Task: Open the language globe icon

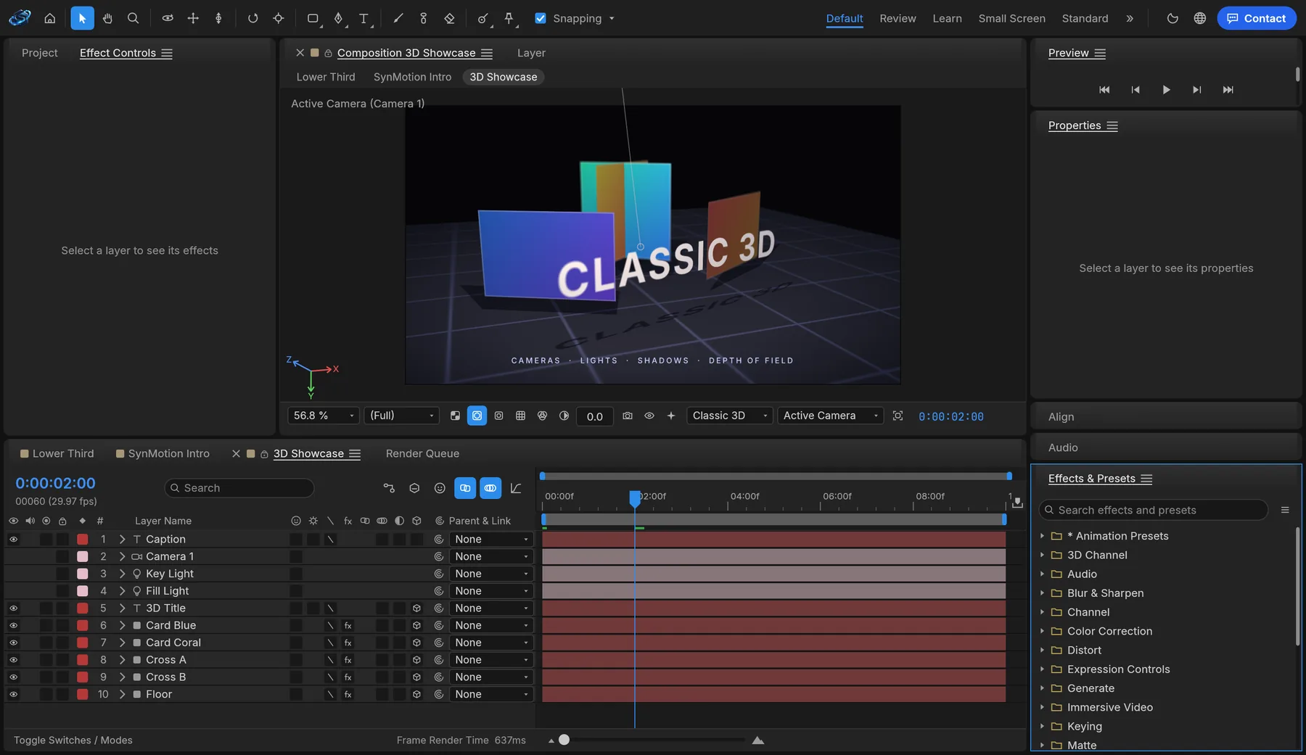Action: [x=1200, y=18]
